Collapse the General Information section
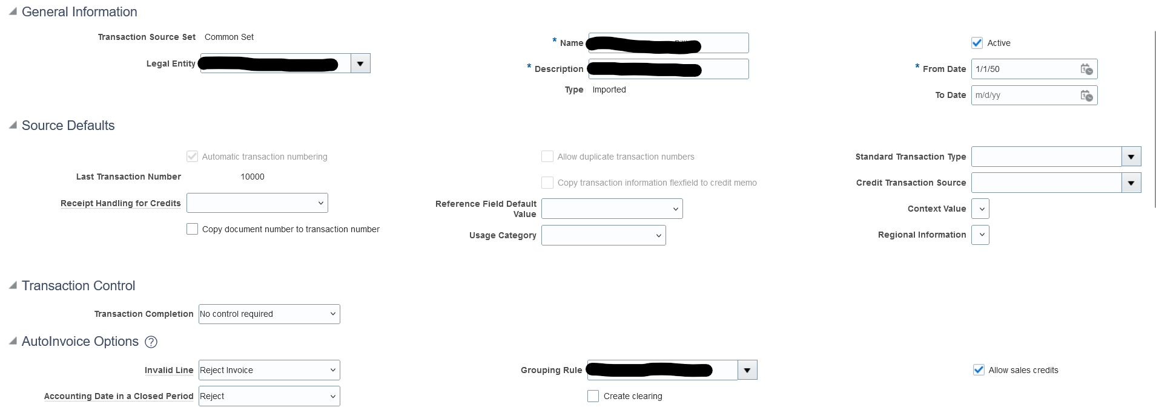 tap(13, 11)
